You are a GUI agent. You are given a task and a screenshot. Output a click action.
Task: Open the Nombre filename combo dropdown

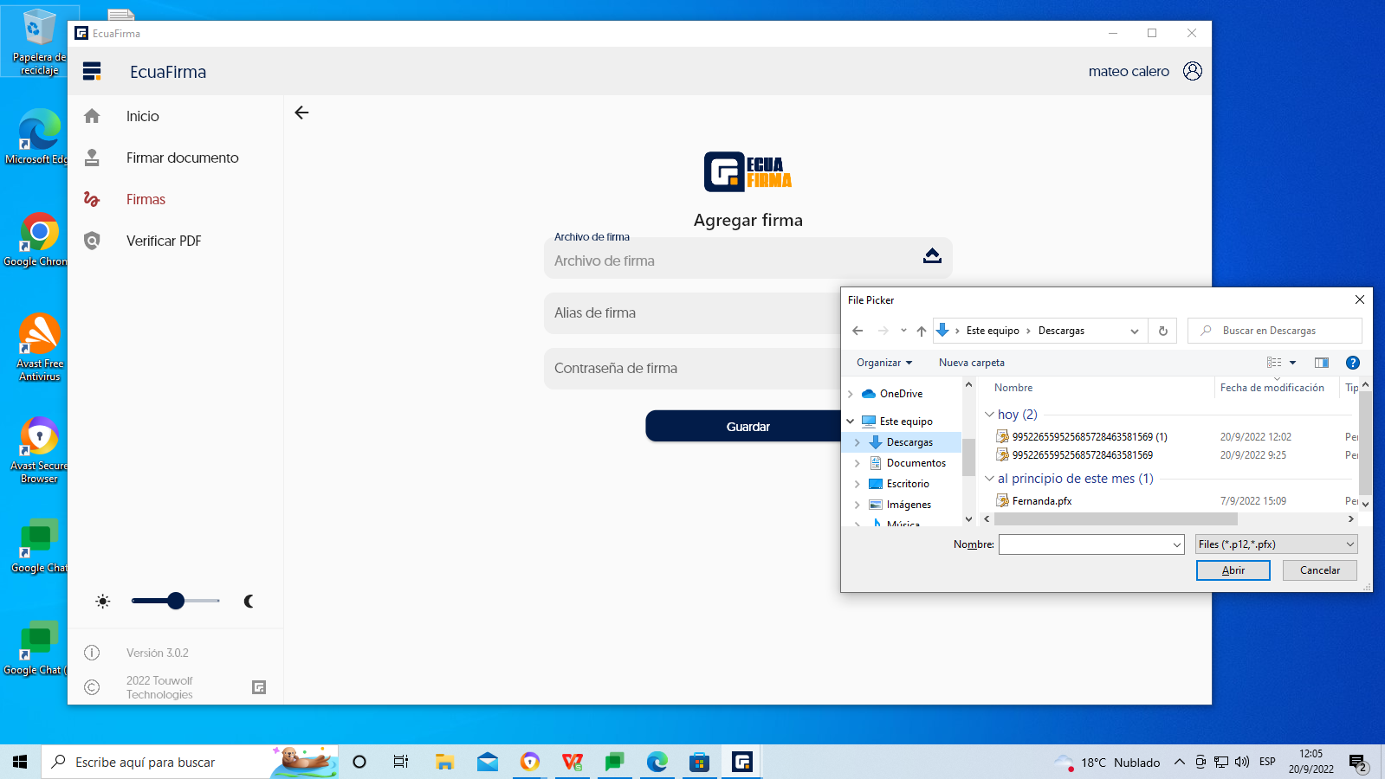1177,544
